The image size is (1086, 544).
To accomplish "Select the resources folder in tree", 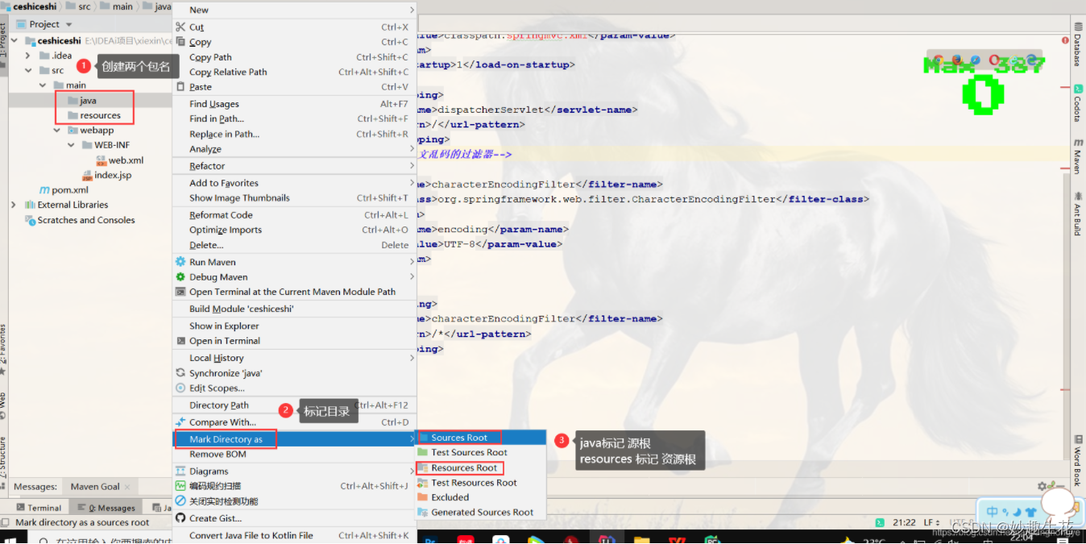I will click(x=100, y=115).
